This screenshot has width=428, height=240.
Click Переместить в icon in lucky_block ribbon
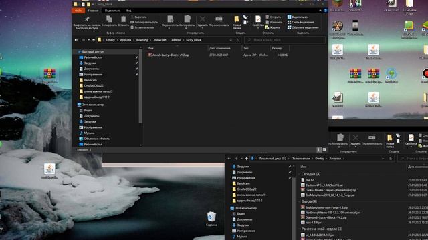[x=170, y=19]
